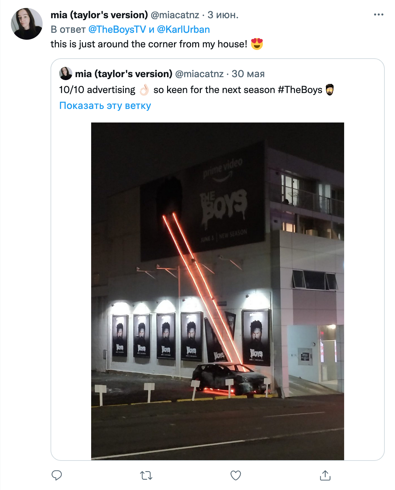
Task: Click the small avatar in quoted tweet
Action: 66,73
